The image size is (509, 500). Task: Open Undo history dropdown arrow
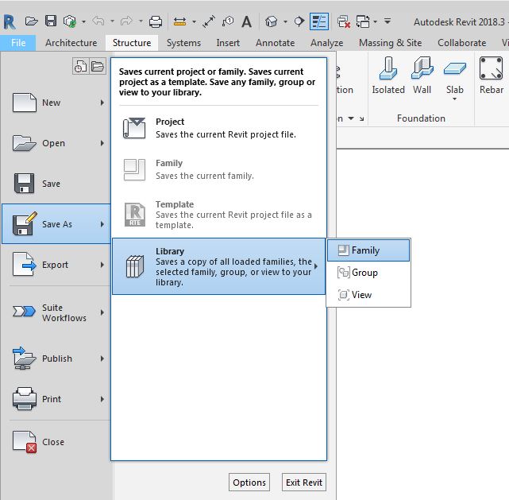112,21
